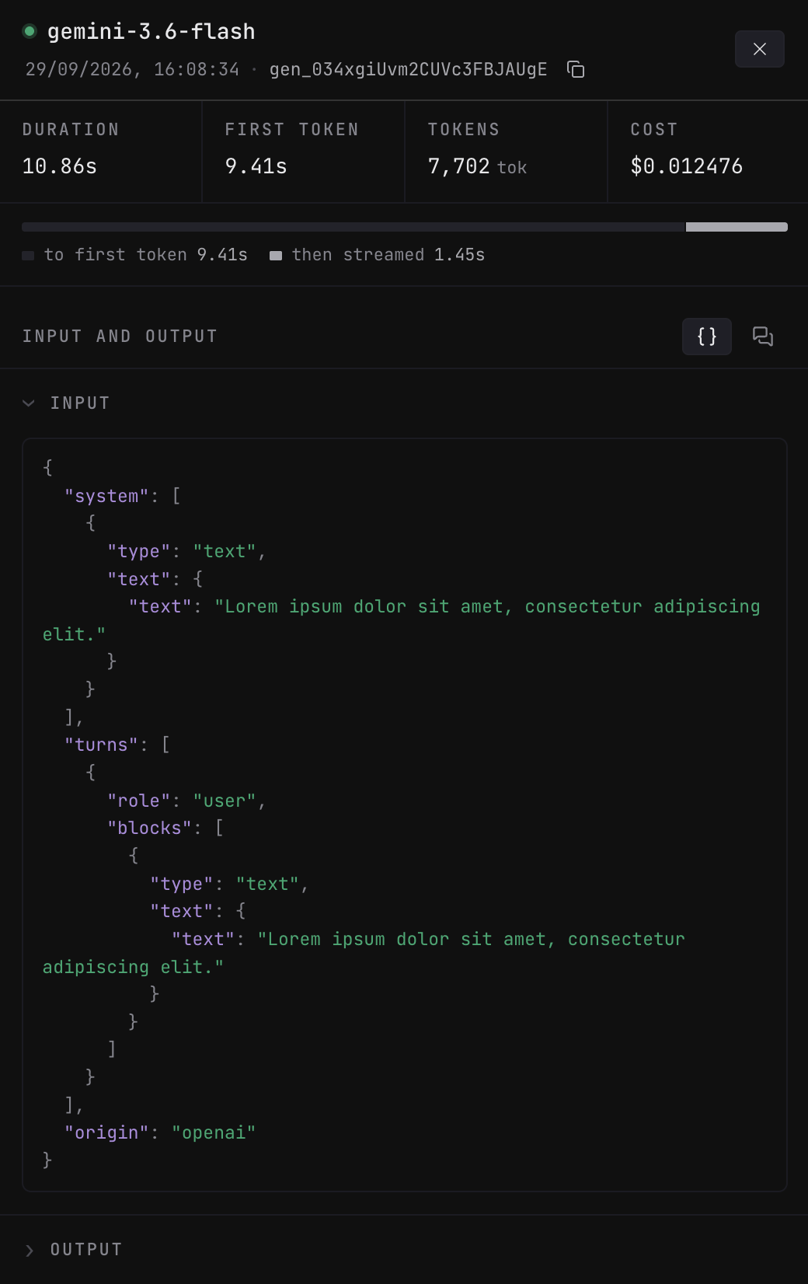Click the timestamp 29/09/2026, 16:08:34

[132, 69]
